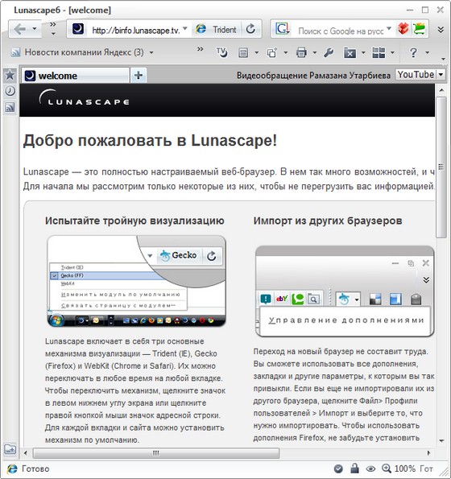This screenshot has height=479, width=451.
Task: Open History clock sidebar panel
Action: 10,91
